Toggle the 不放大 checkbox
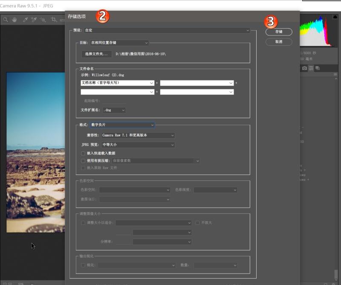The height and width of the screenshot is (285, 341). [197, 223]
